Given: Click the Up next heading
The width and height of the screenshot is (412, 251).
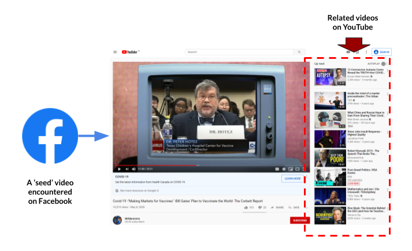Looking at the screenshot, I should pyautogui.click(x=319, y=63).
